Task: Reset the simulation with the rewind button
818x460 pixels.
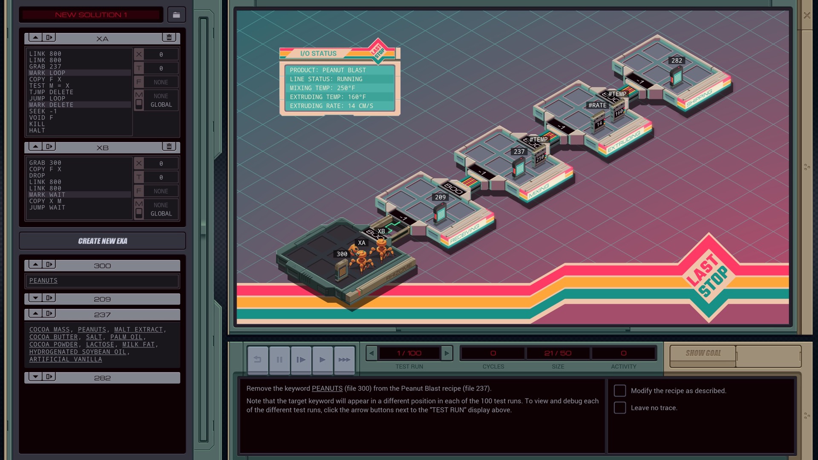Action: [x=258, y=360]
